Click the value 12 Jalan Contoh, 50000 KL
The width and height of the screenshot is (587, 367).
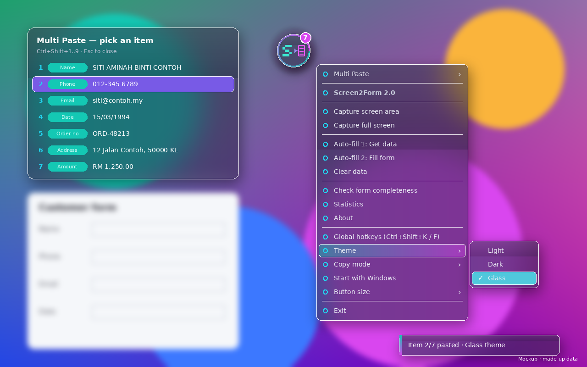[135, 150]
